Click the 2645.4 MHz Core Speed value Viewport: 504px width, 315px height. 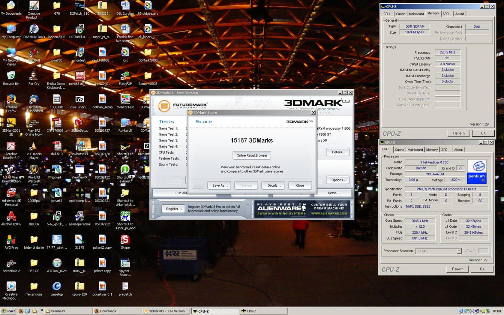pos(420,221)
